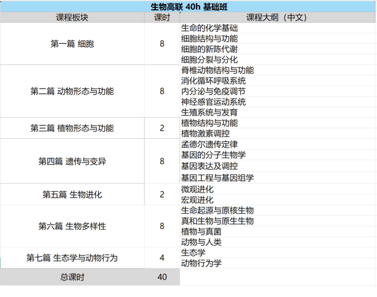Click the 课程大纲（中文）column header
Screen dimensions: 377x297
(x=278, y=17)
